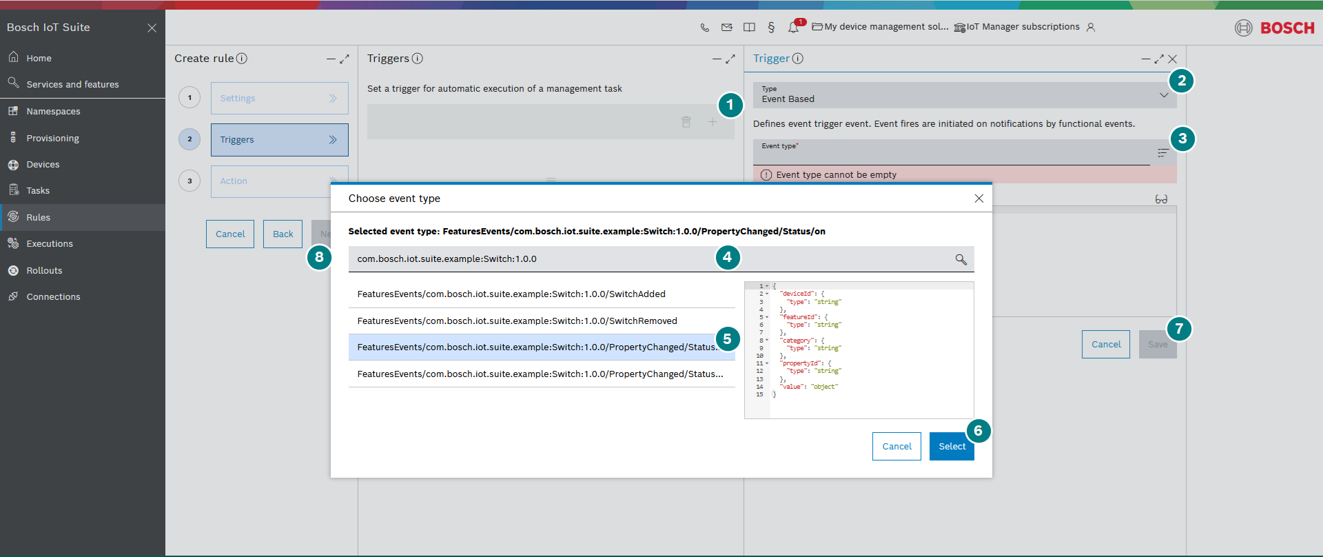Viewport: 1323px width, 557px height.
Task: Close the Trigger panel
Action: click(x=1173, y=59)
